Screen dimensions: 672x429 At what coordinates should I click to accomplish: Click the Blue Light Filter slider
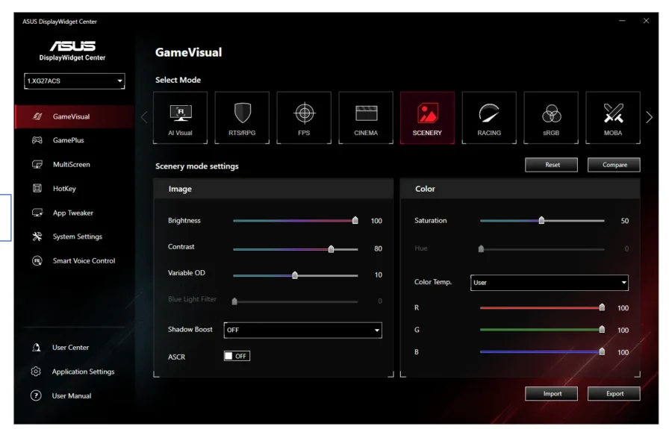pyautogui.click(x=296, y=301)
